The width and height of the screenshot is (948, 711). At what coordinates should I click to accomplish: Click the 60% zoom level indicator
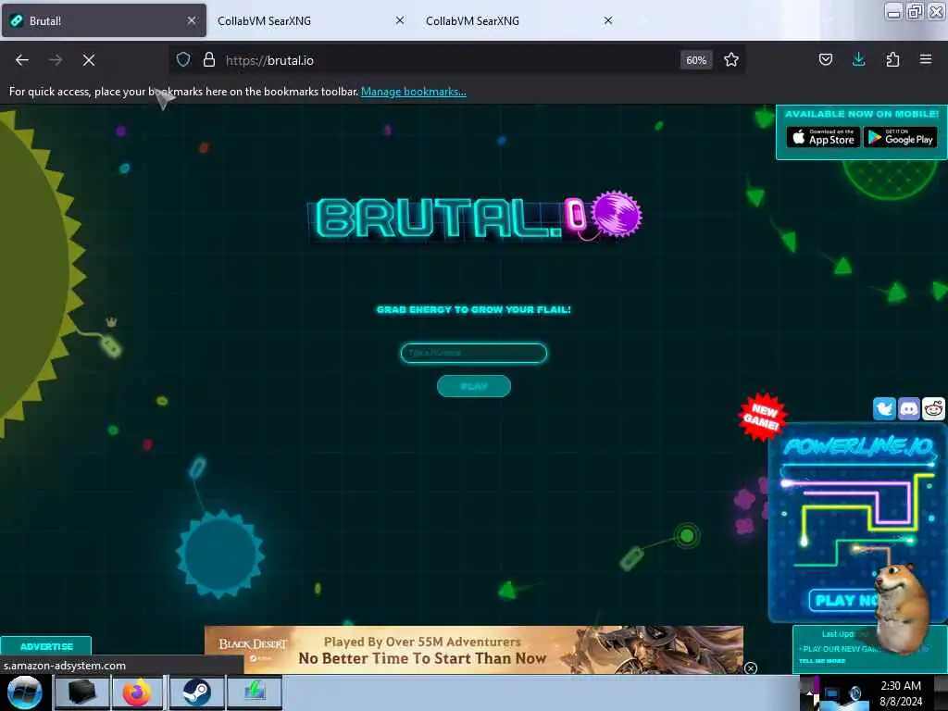click(696, 60)
